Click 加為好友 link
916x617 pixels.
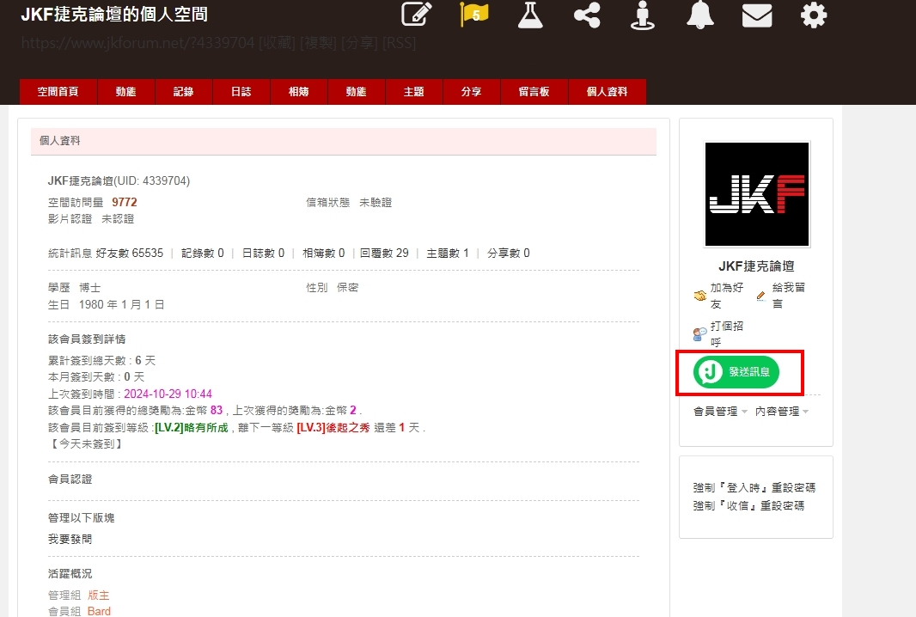coord(726,296)
